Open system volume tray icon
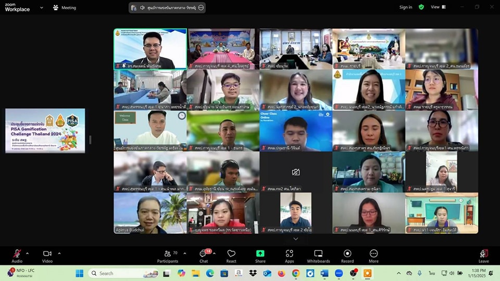This screenshot has width=500, height=281. click(x=452, y=273)
